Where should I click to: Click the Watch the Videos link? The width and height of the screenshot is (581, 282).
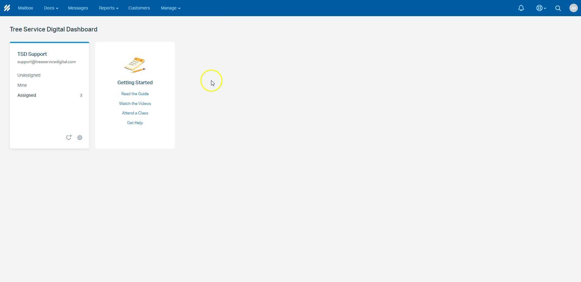tap(135, 103)
